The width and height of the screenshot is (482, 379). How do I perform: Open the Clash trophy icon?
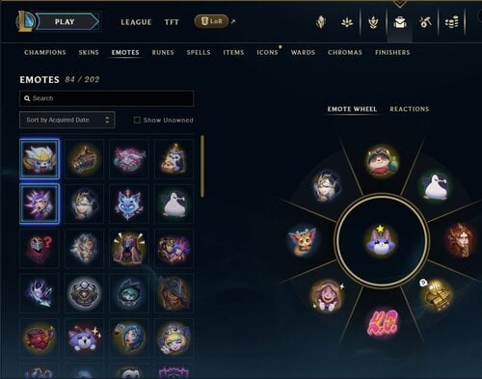tap(373, 22)
